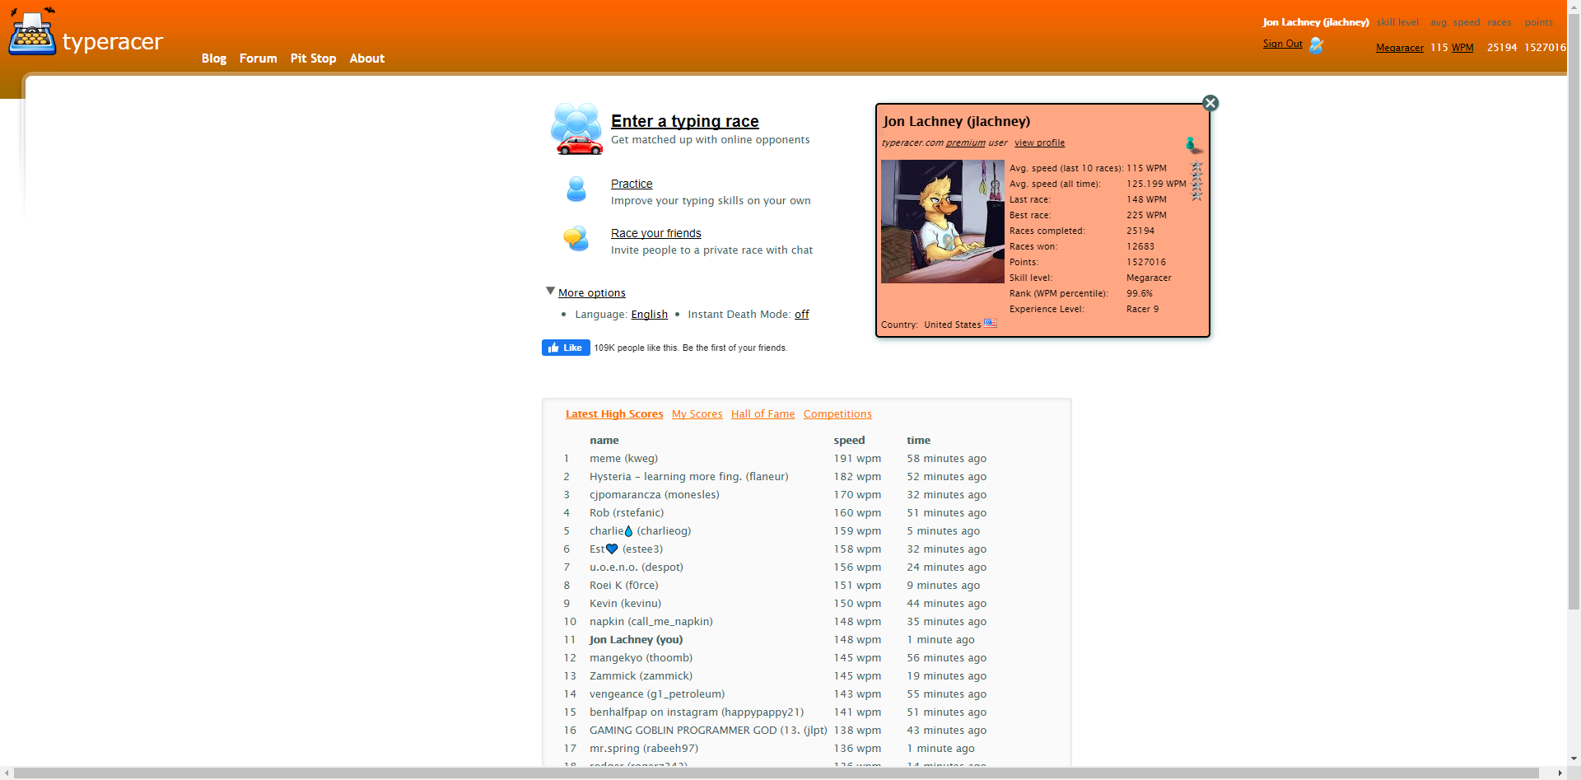
Task: Open the Blog menu item
Action: 214,58
